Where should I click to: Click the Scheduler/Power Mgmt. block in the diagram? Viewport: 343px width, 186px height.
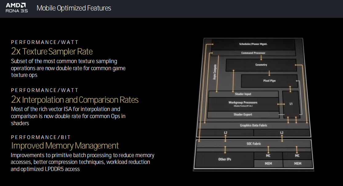click(253, 44)
